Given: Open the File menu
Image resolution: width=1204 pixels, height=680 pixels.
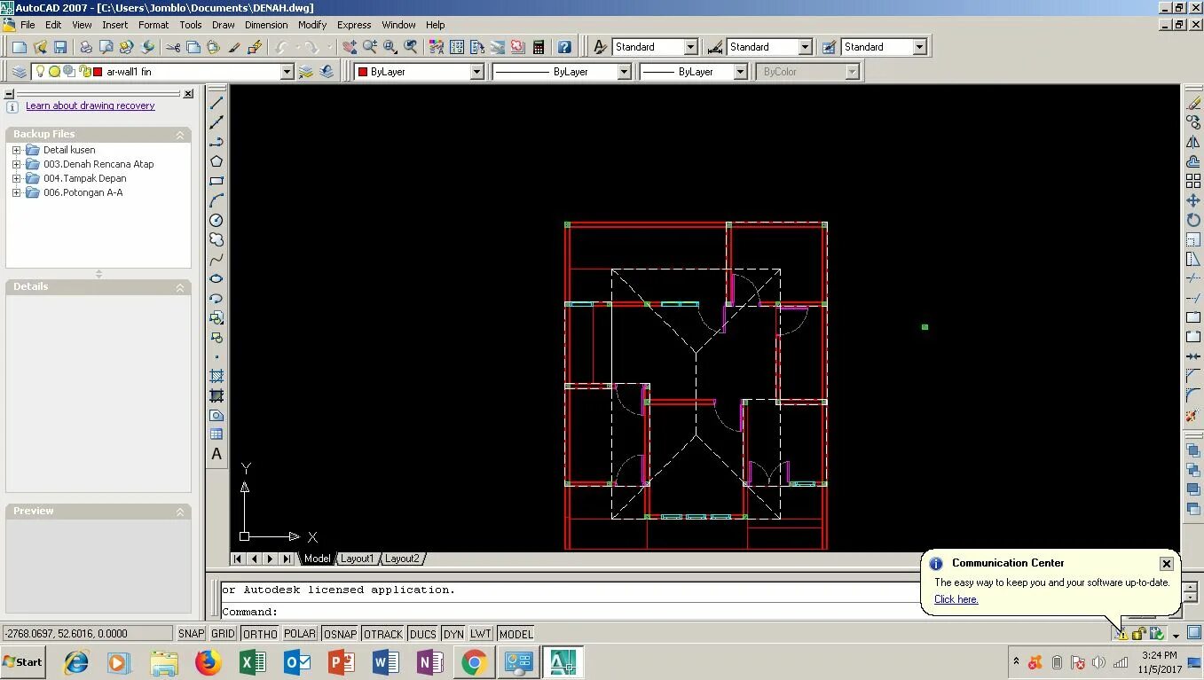Looking at the screenshot, I should (x=28, y=25).
